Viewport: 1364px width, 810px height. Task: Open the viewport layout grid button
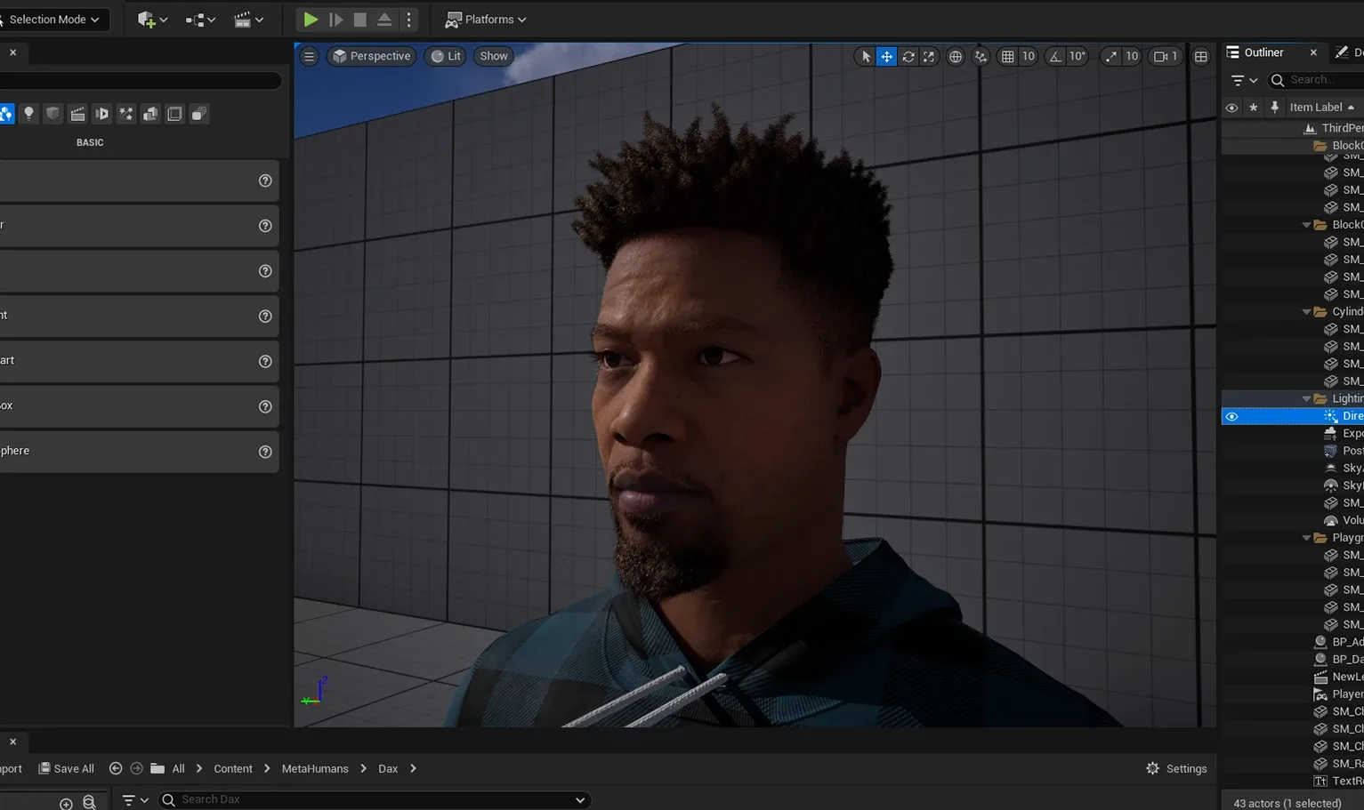1201,56
